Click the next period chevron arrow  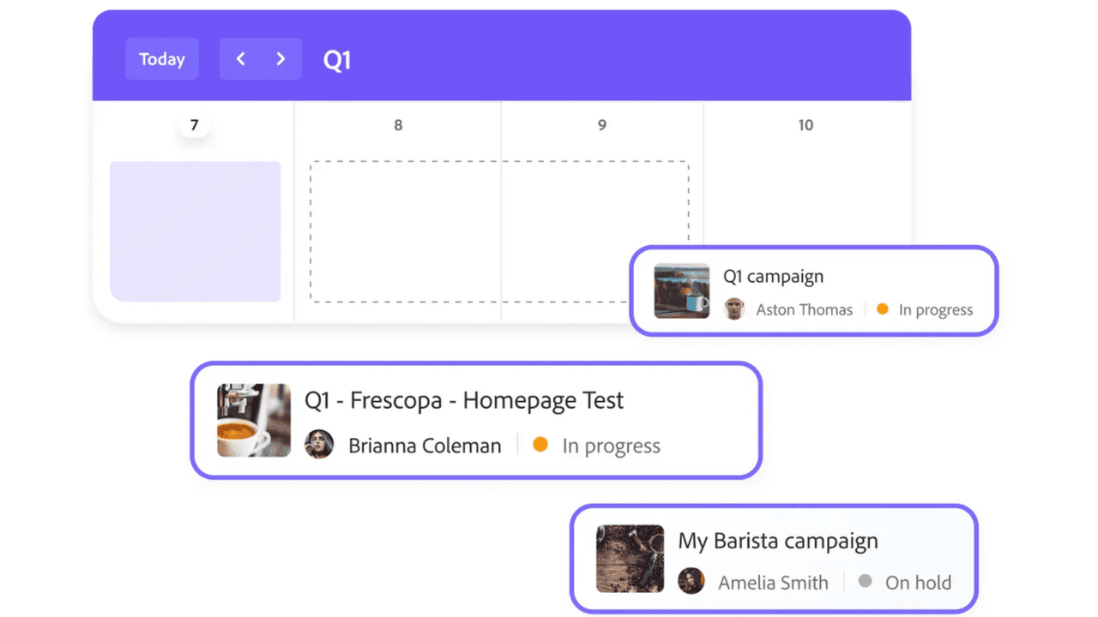pos(281,58)
